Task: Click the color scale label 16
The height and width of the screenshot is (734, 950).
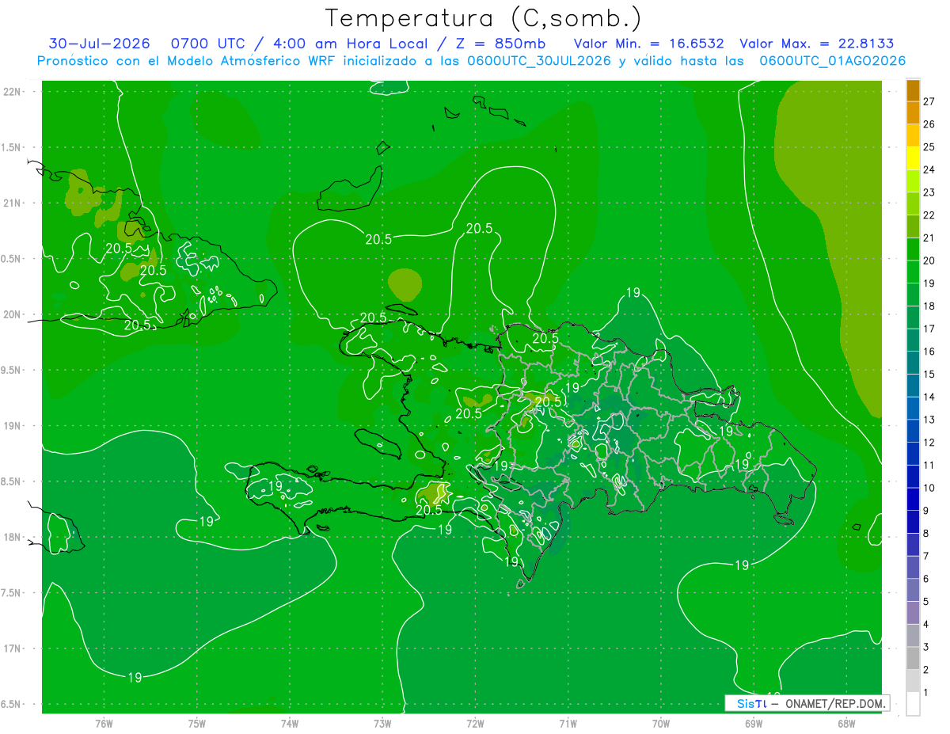Action: pos(929,352)
